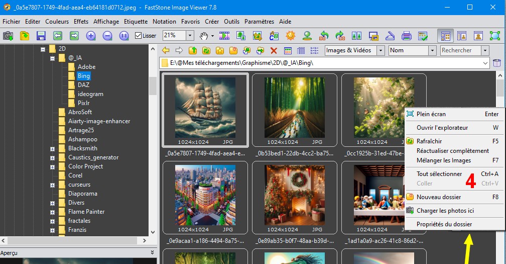
Task: Open the Fichier menu
Action: [x=11, y=22]
